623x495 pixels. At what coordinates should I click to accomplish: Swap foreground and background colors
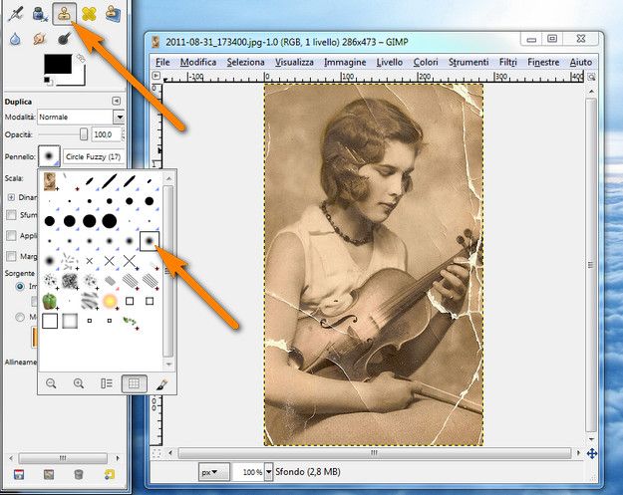[81, 58]
